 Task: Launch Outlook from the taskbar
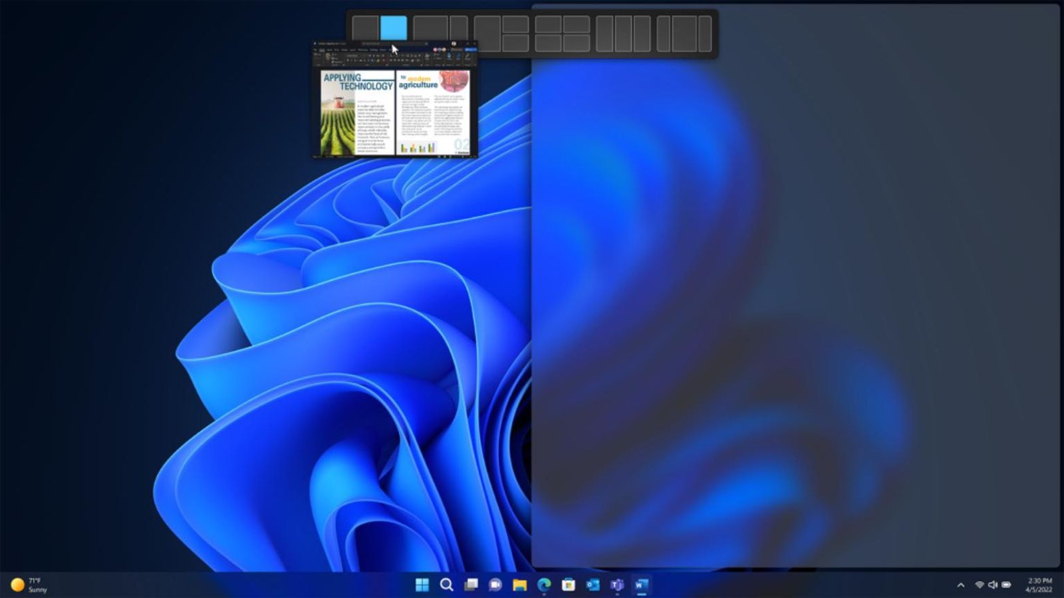[593, 585]
